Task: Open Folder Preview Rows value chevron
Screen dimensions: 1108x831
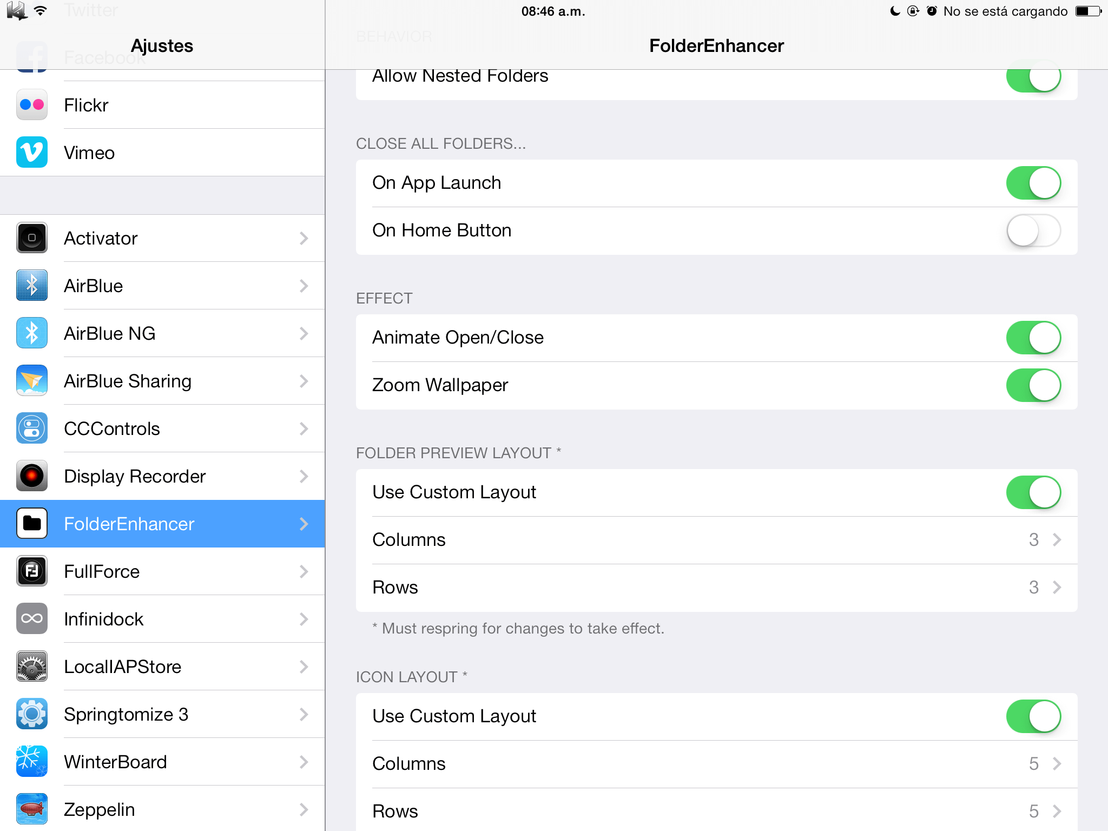Action: 1057,588
